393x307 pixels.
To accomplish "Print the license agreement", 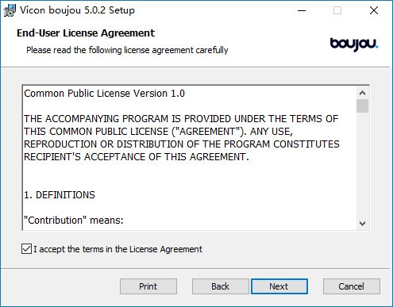I will [148, 286].
